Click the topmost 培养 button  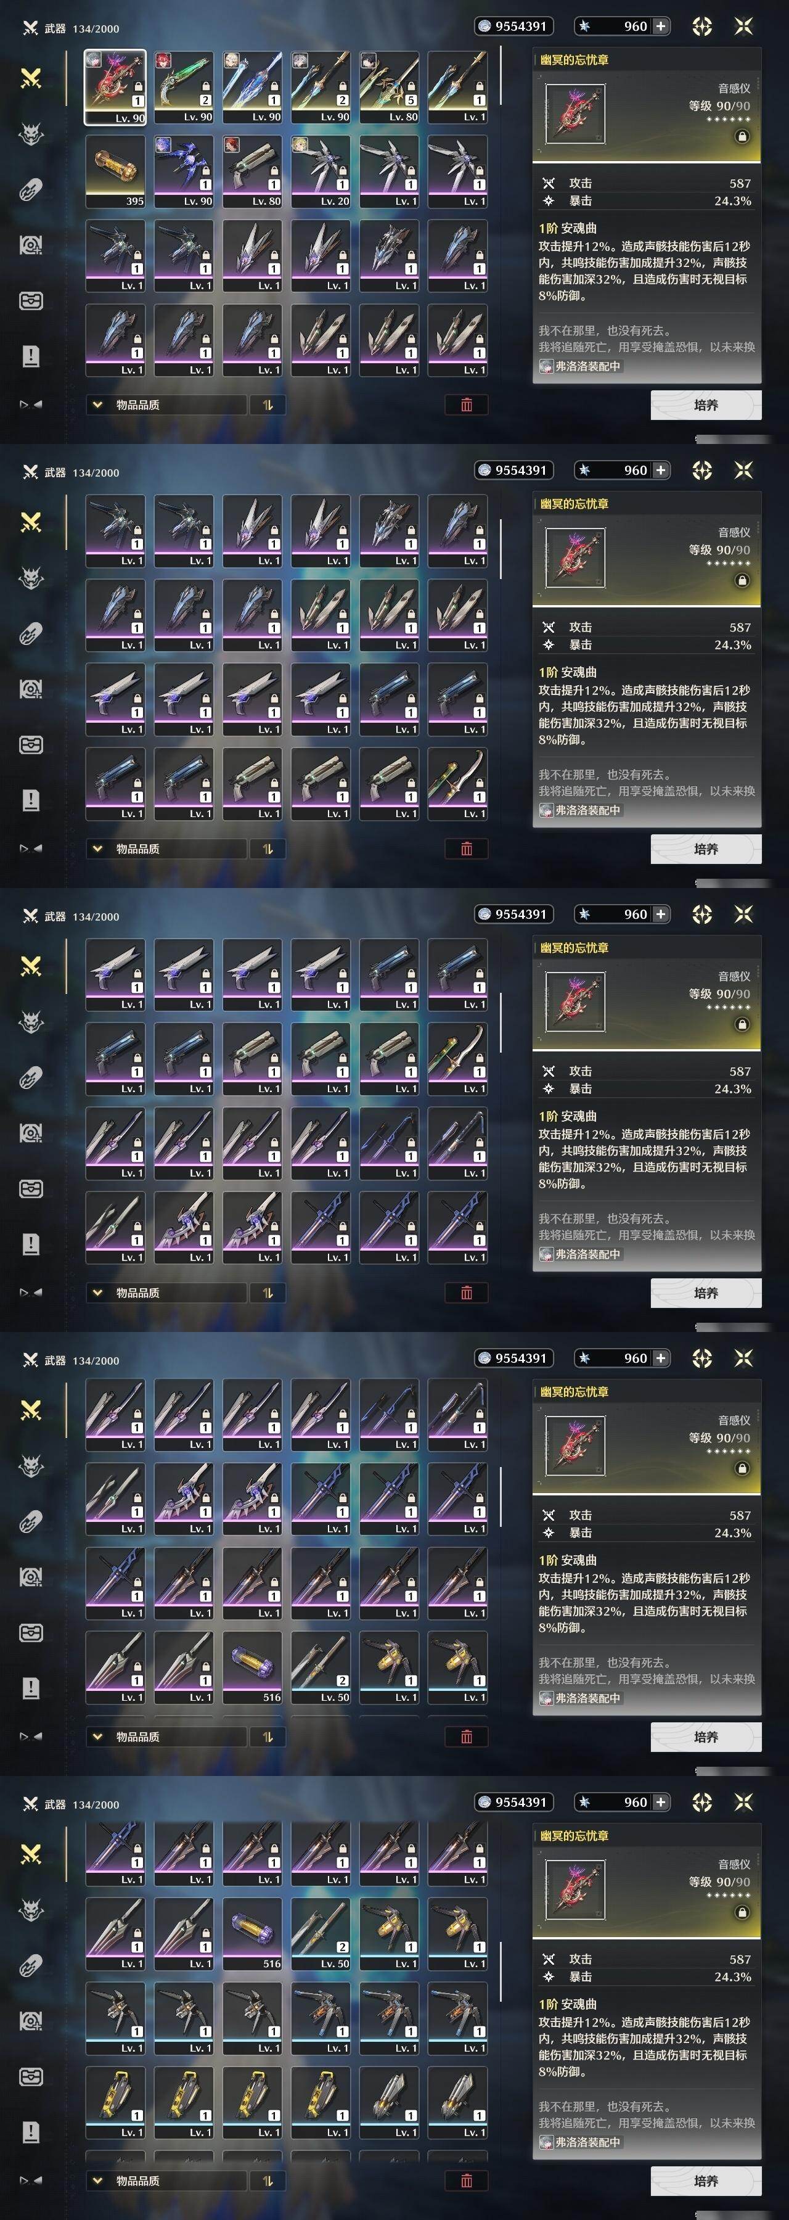tap(705, 404)
